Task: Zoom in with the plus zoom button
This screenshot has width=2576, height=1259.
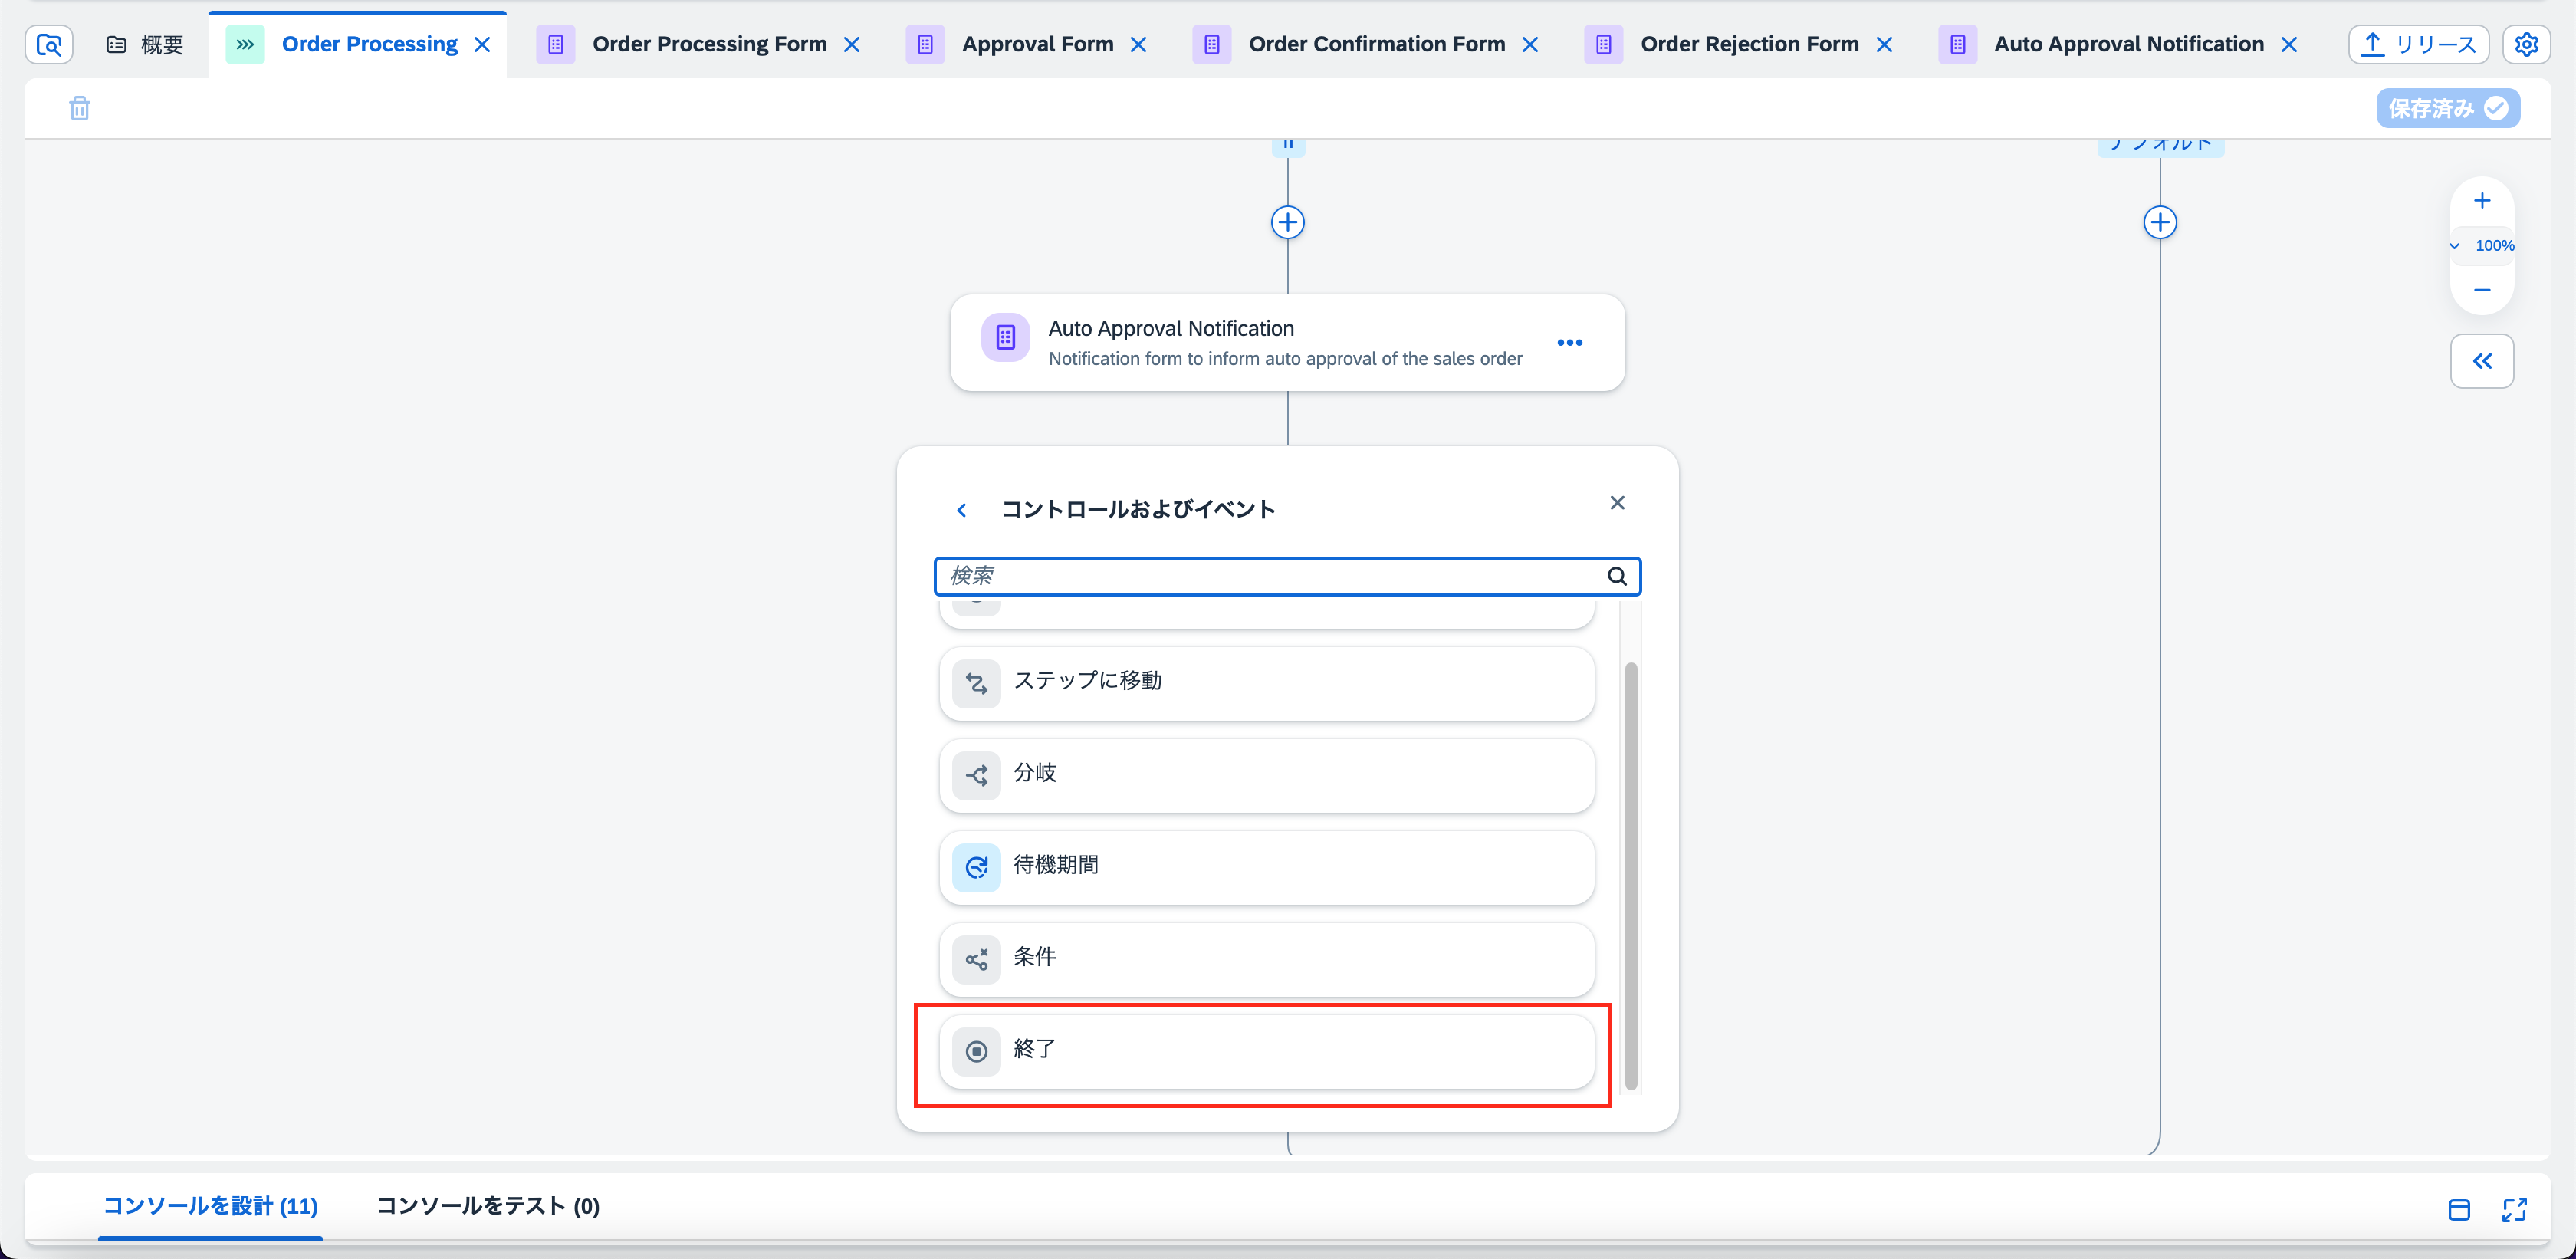Action: (x=2482, y=201)
